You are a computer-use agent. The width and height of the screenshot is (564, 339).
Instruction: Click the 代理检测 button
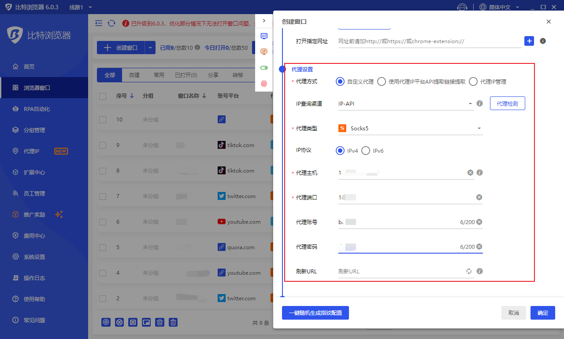tap(507, 103)
